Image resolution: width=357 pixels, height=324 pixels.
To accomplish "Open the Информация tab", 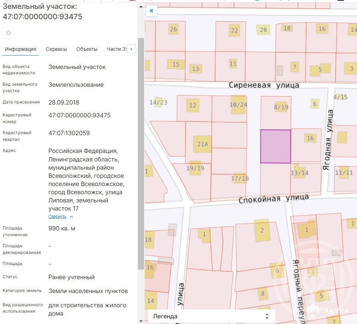I will [21, 49].
